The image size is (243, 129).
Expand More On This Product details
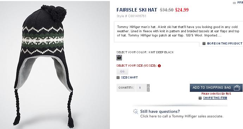(x=225, y=43)
